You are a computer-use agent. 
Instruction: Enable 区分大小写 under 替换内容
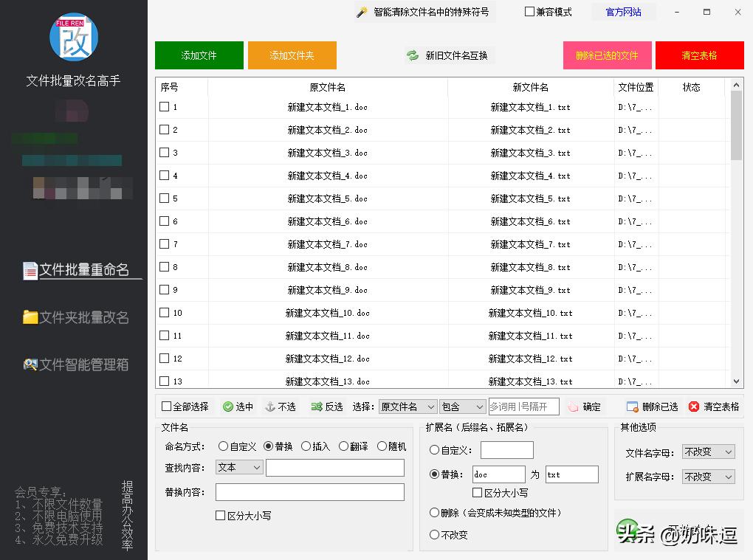click(x=221, y=516)
